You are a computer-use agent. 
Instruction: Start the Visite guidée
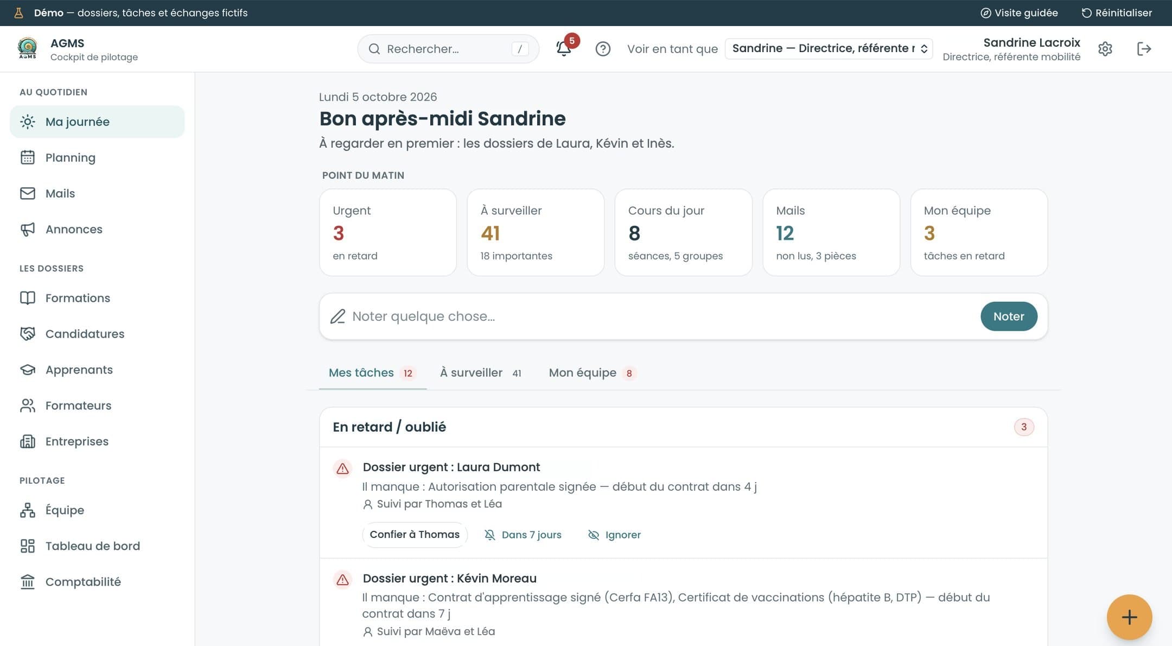pos(1019,13)
